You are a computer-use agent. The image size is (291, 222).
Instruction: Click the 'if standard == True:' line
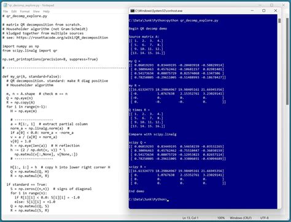tap(26, 184)
